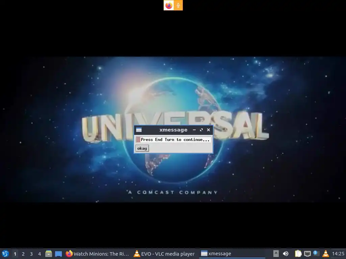The width and height of the screenshot is (346, 259).
Task: Minimize the xmessage dialog
Action: point(194,130)
